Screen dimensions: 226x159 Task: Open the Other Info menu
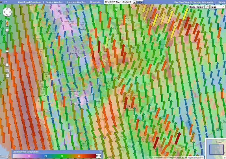[95, 2]
